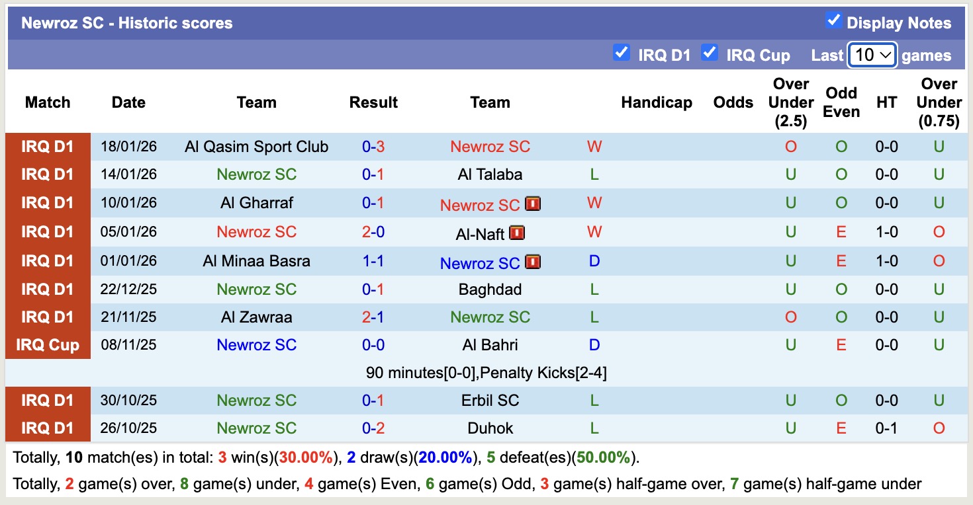Open Al Bahri team link
The image size is (973, 505).
[x=490, y=345]
